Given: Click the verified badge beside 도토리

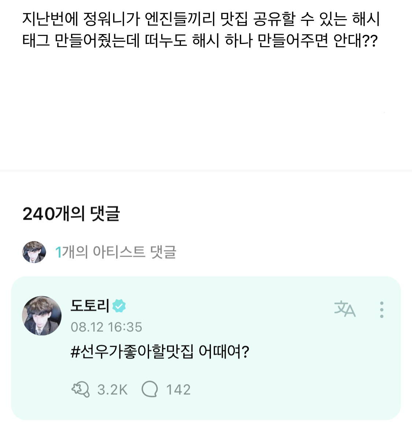Looking at the screenshot, I should coord(119,306).
